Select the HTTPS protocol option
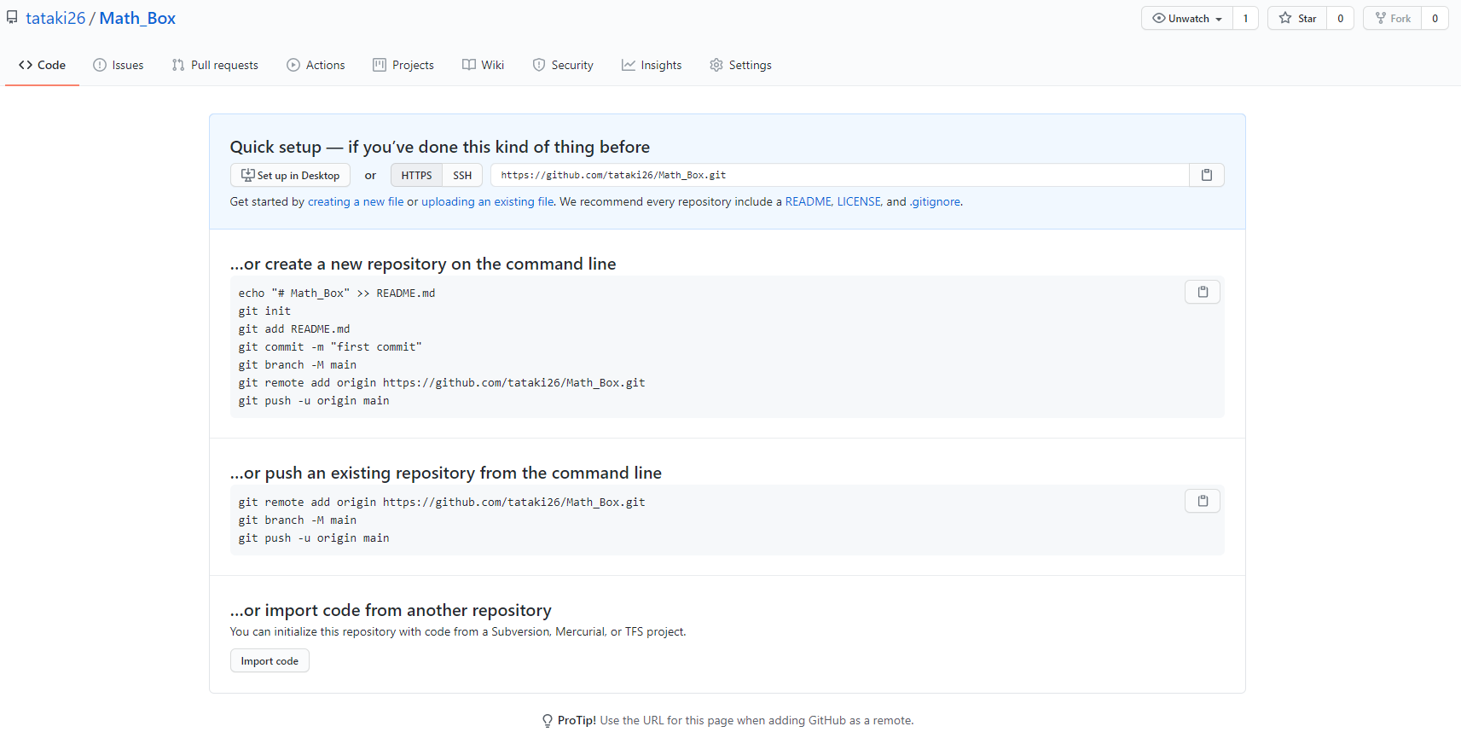The height and width of the screenshot is (738, 1461). 416,175
